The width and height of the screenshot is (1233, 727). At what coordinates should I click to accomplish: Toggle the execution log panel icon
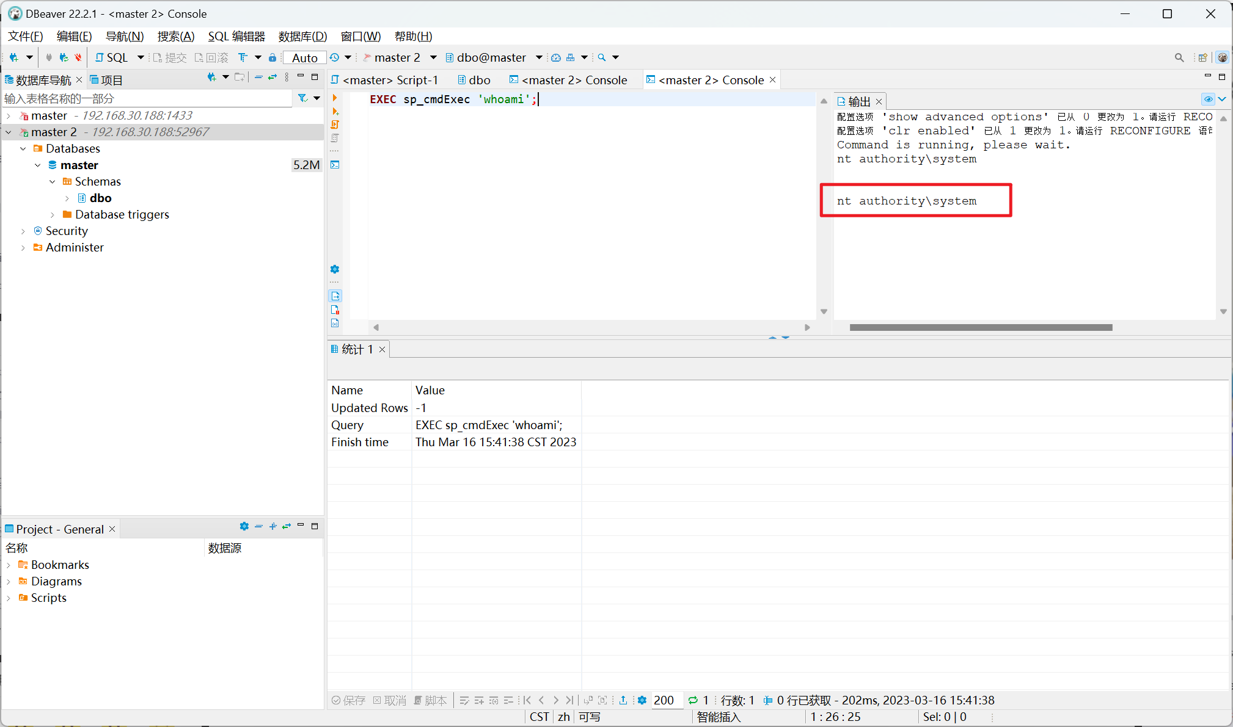click(x=335, y=310)
